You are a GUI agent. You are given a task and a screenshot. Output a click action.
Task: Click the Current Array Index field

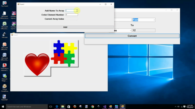[x=72, y=19]
